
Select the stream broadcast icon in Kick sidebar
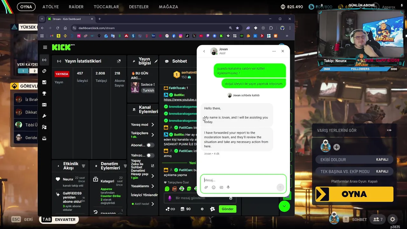click(x=44, y=60)
